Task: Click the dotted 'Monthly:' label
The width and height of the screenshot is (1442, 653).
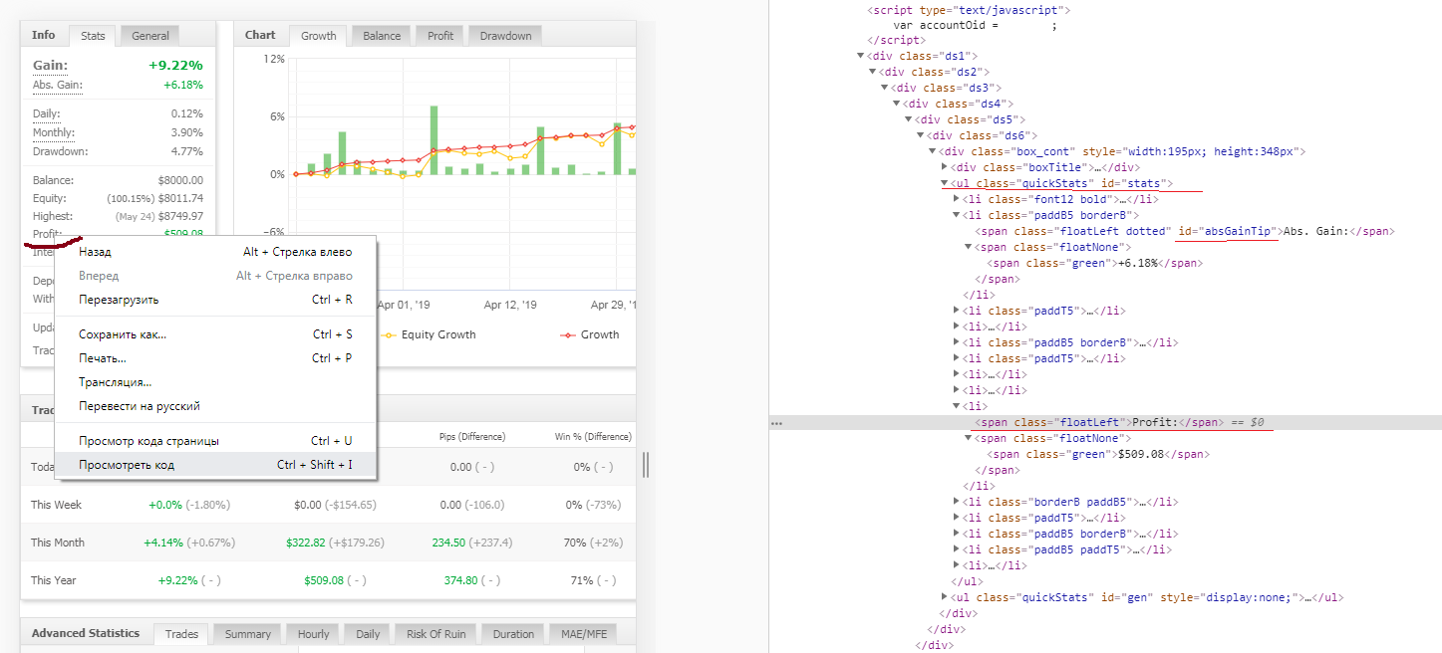Action: tap(54, 132)
